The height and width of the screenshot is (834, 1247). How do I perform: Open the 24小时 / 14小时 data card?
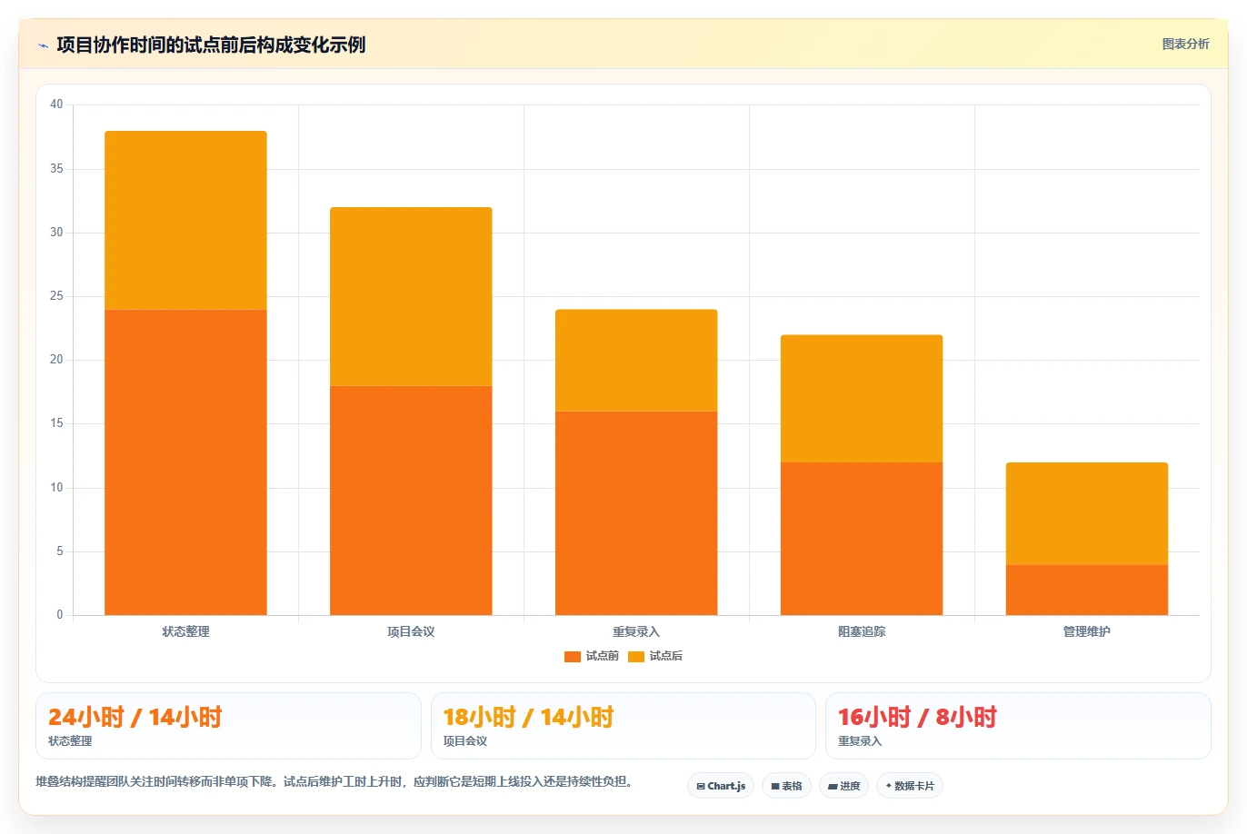(228, 726)
